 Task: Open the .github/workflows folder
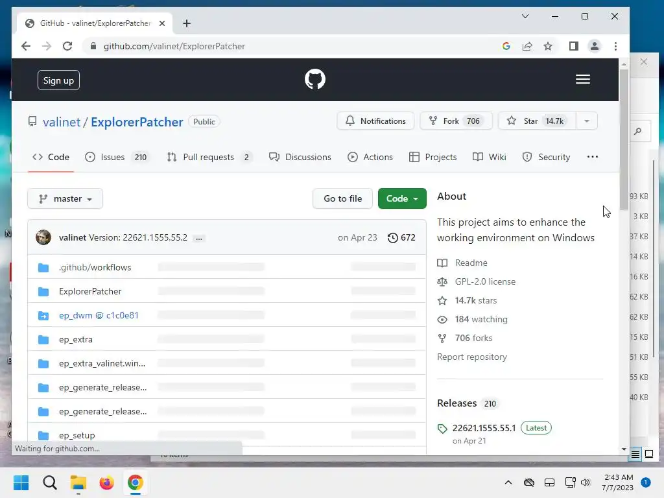(x=95, y=268)
